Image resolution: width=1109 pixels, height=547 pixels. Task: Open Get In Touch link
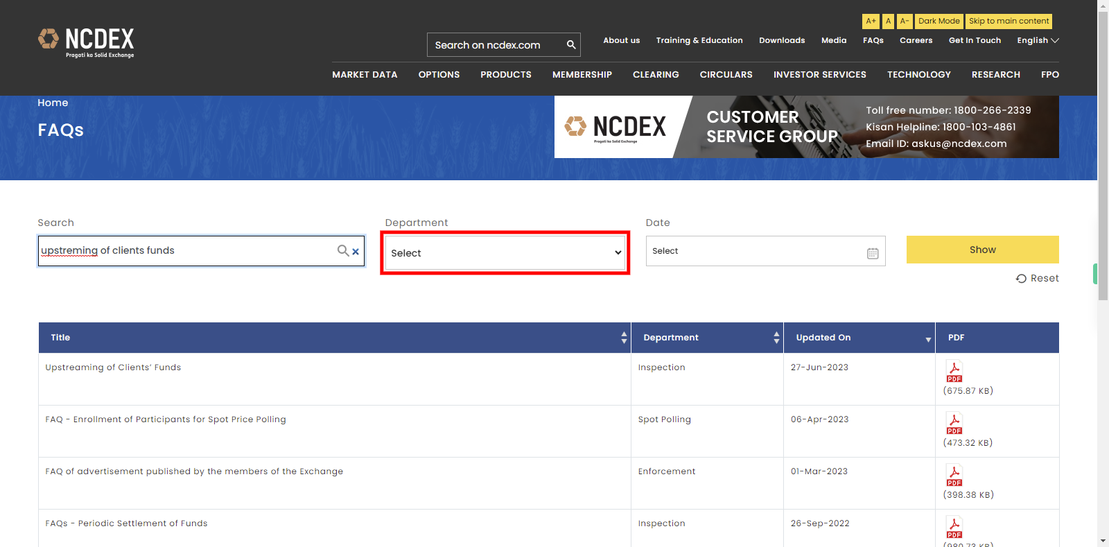click(975, 40)
